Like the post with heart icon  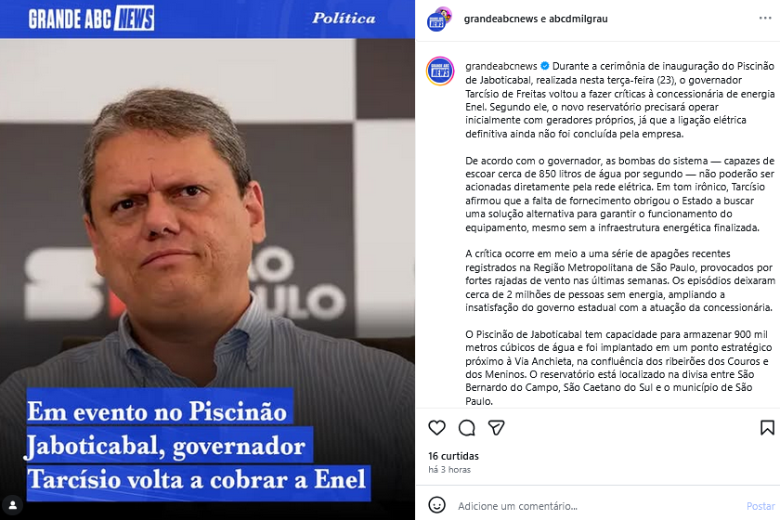(x=436, y=427)
